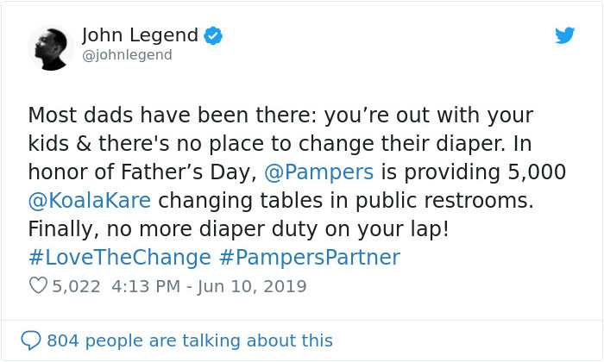Open the John Legend display name link
Image resolution: width=604 pixels, height=362 pixels.
point(139,35)
